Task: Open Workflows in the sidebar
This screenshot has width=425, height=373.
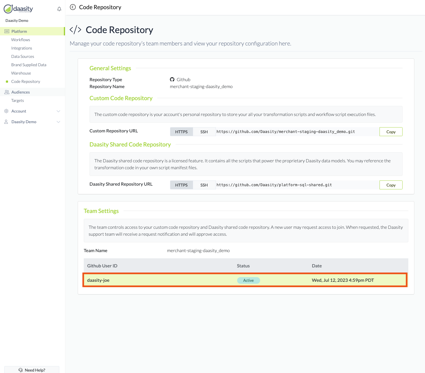Action: (21, 40)
